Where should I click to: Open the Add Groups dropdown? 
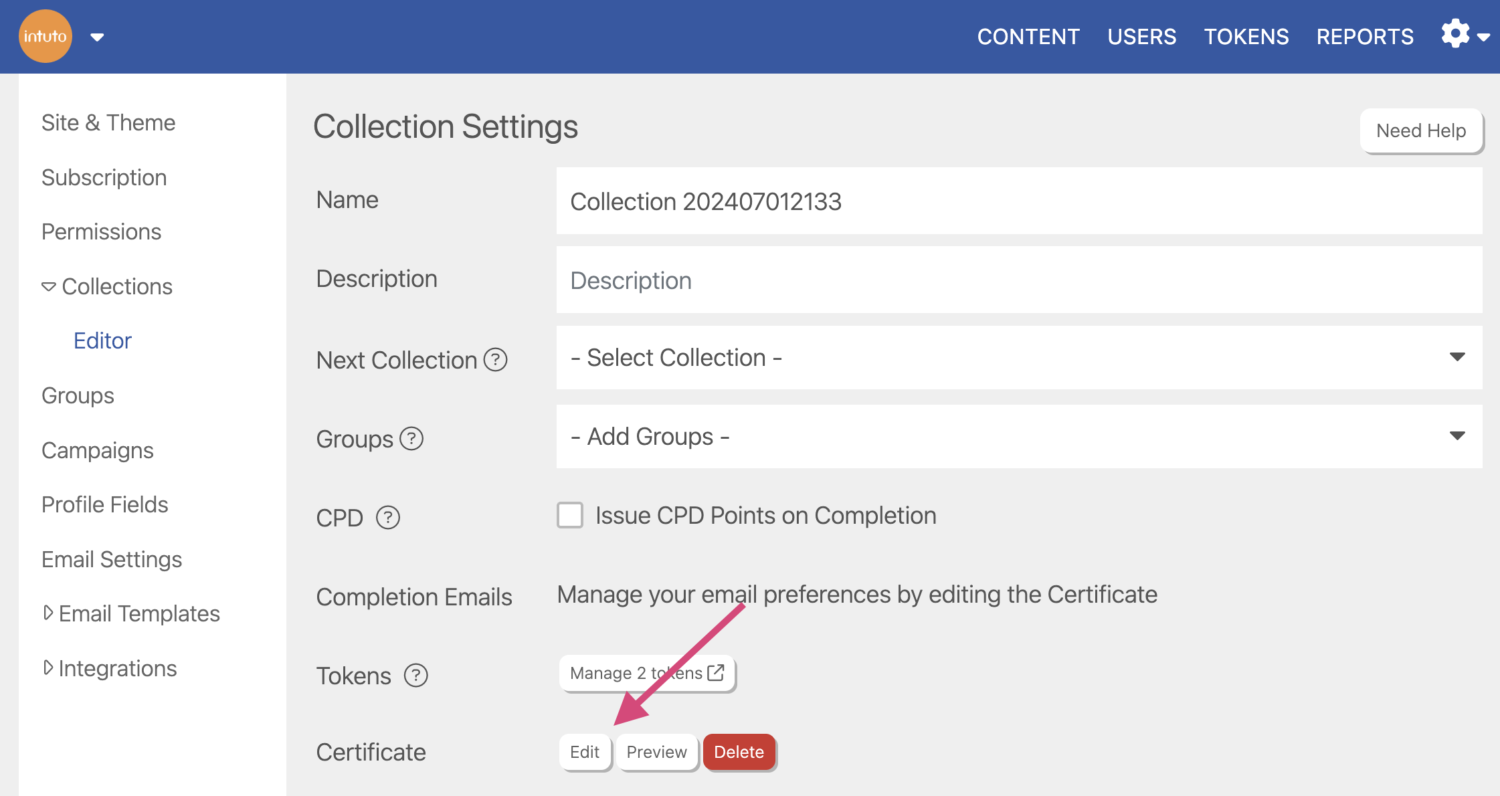pos(1019,436)
